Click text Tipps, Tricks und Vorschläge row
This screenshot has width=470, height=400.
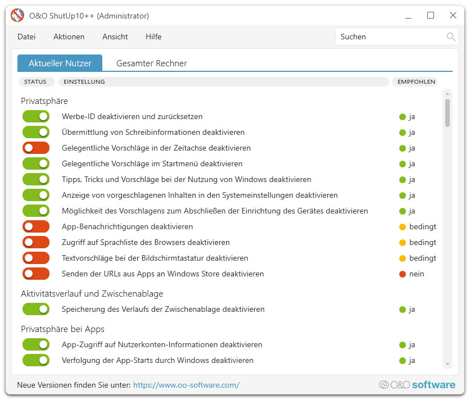(187, 179)
